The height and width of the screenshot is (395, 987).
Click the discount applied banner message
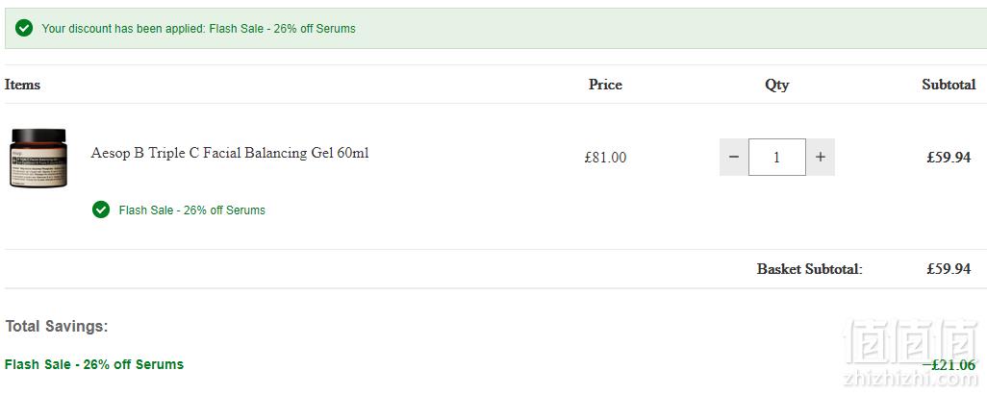(x=199, y=28)
